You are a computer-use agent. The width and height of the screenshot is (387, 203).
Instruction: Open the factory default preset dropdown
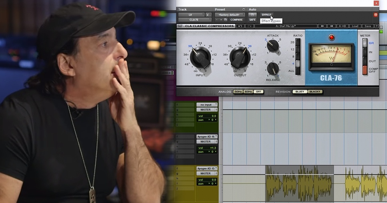click(230, 15)
